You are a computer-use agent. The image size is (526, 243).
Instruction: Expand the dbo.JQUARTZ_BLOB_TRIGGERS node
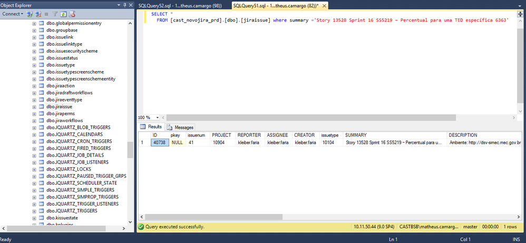click(x=34, y=127)
